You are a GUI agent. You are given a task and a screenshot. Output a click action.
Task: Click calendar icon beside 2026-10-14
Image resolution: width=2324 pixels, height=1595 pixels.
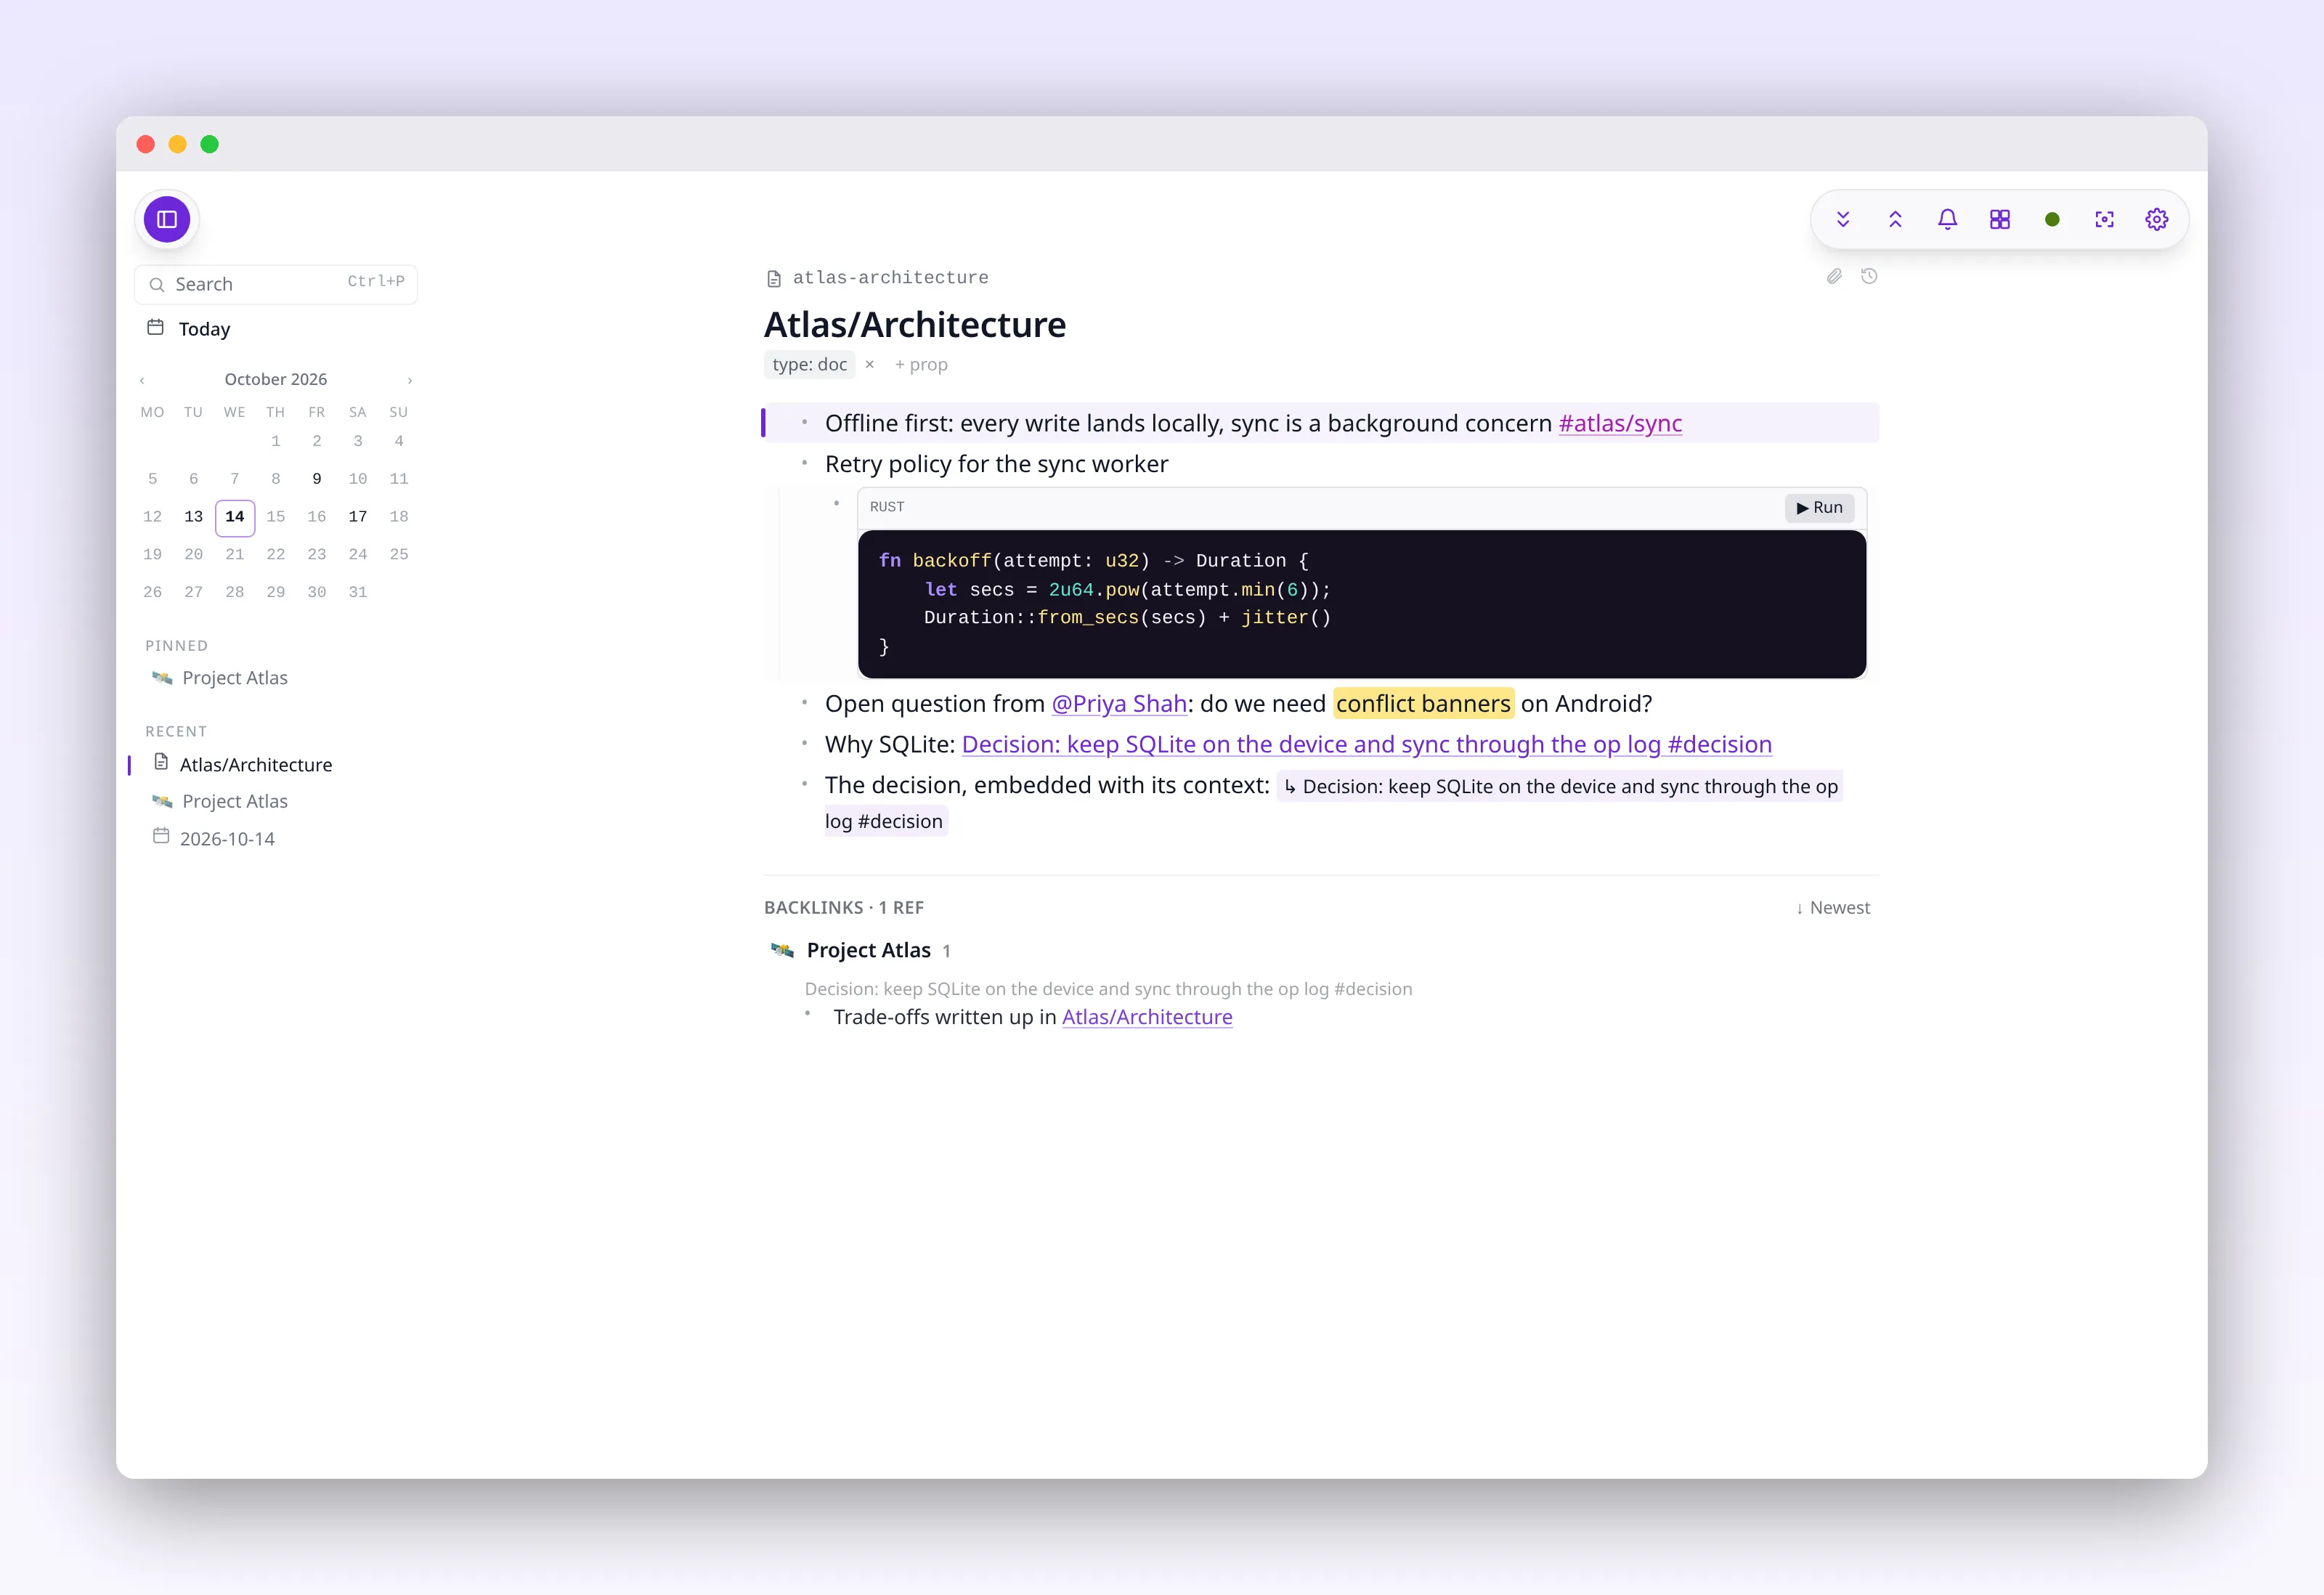161,836
